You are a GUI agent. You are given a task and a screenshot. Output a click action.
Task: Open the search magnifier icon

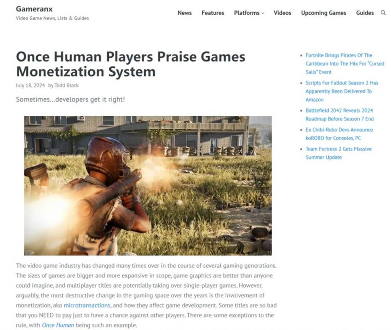[383, 13]
